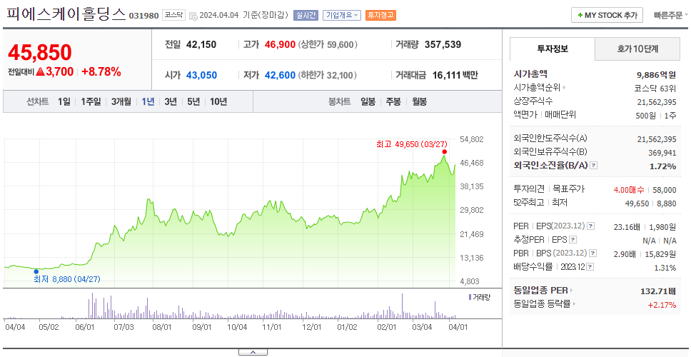This screenshot has width=691, height=357.
Task: Select the 5년 line chart period
Action: click(x=193, y=102)
